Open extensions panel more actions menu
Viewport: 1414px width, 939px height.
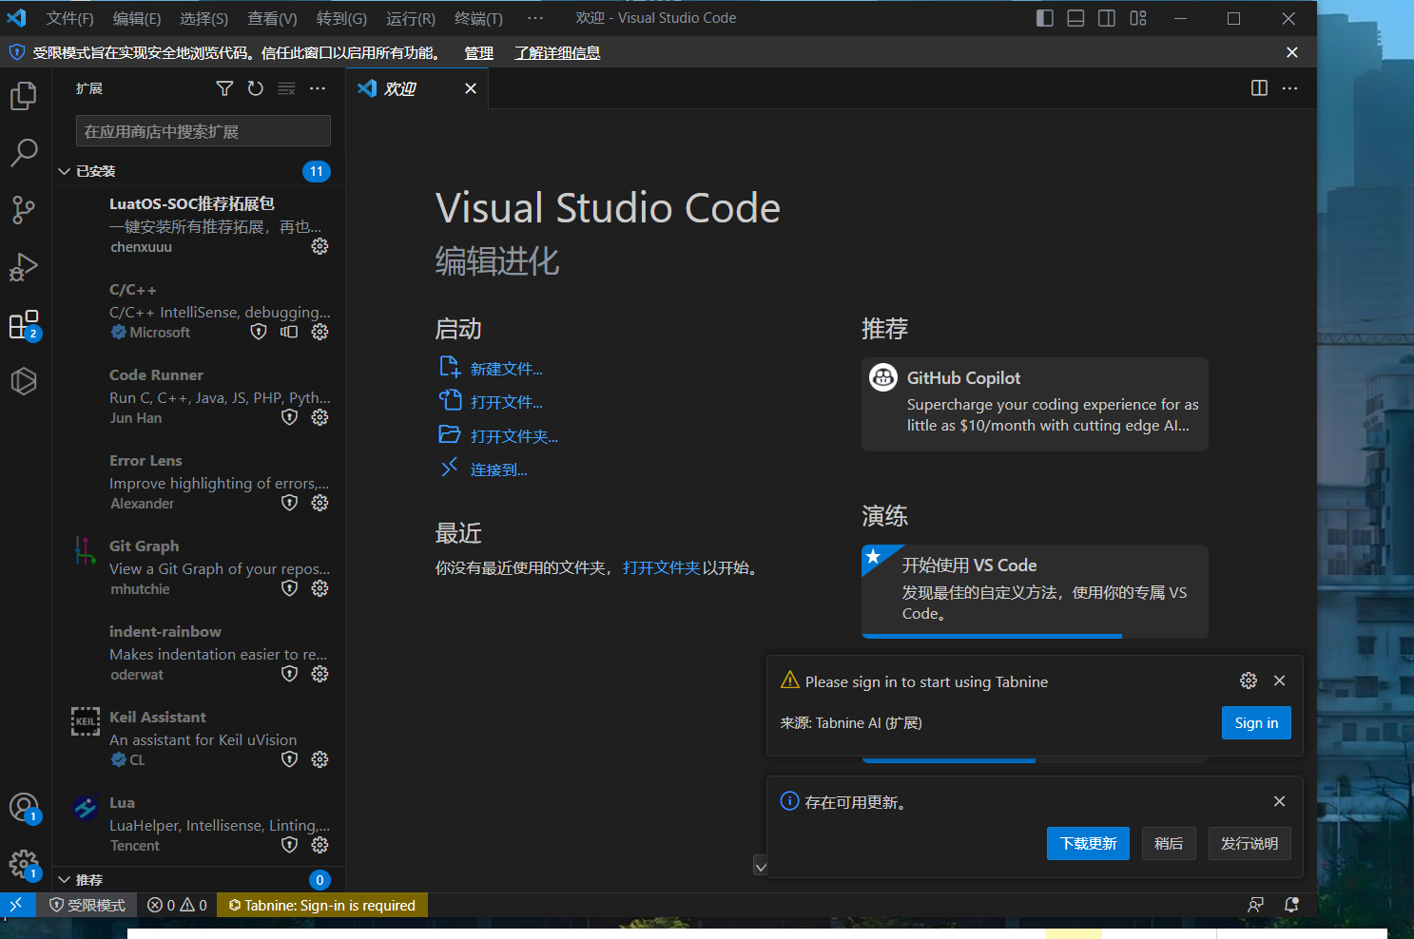point(318,88)
